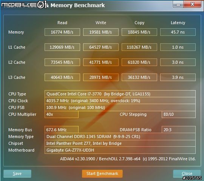Screen dimensions: 204x181
Task: Click the L1 Cache row label
Action: (17, 47)
